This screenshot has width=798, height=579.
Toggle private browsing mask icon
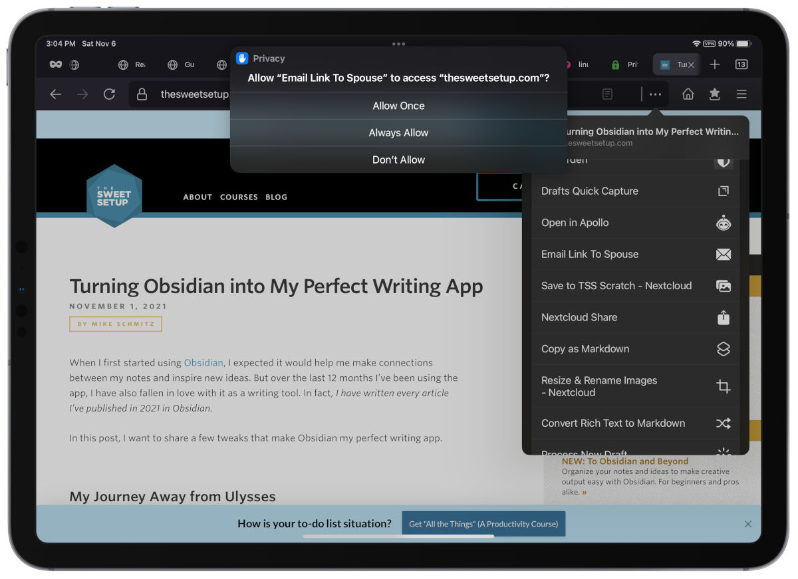coord(56,64)
